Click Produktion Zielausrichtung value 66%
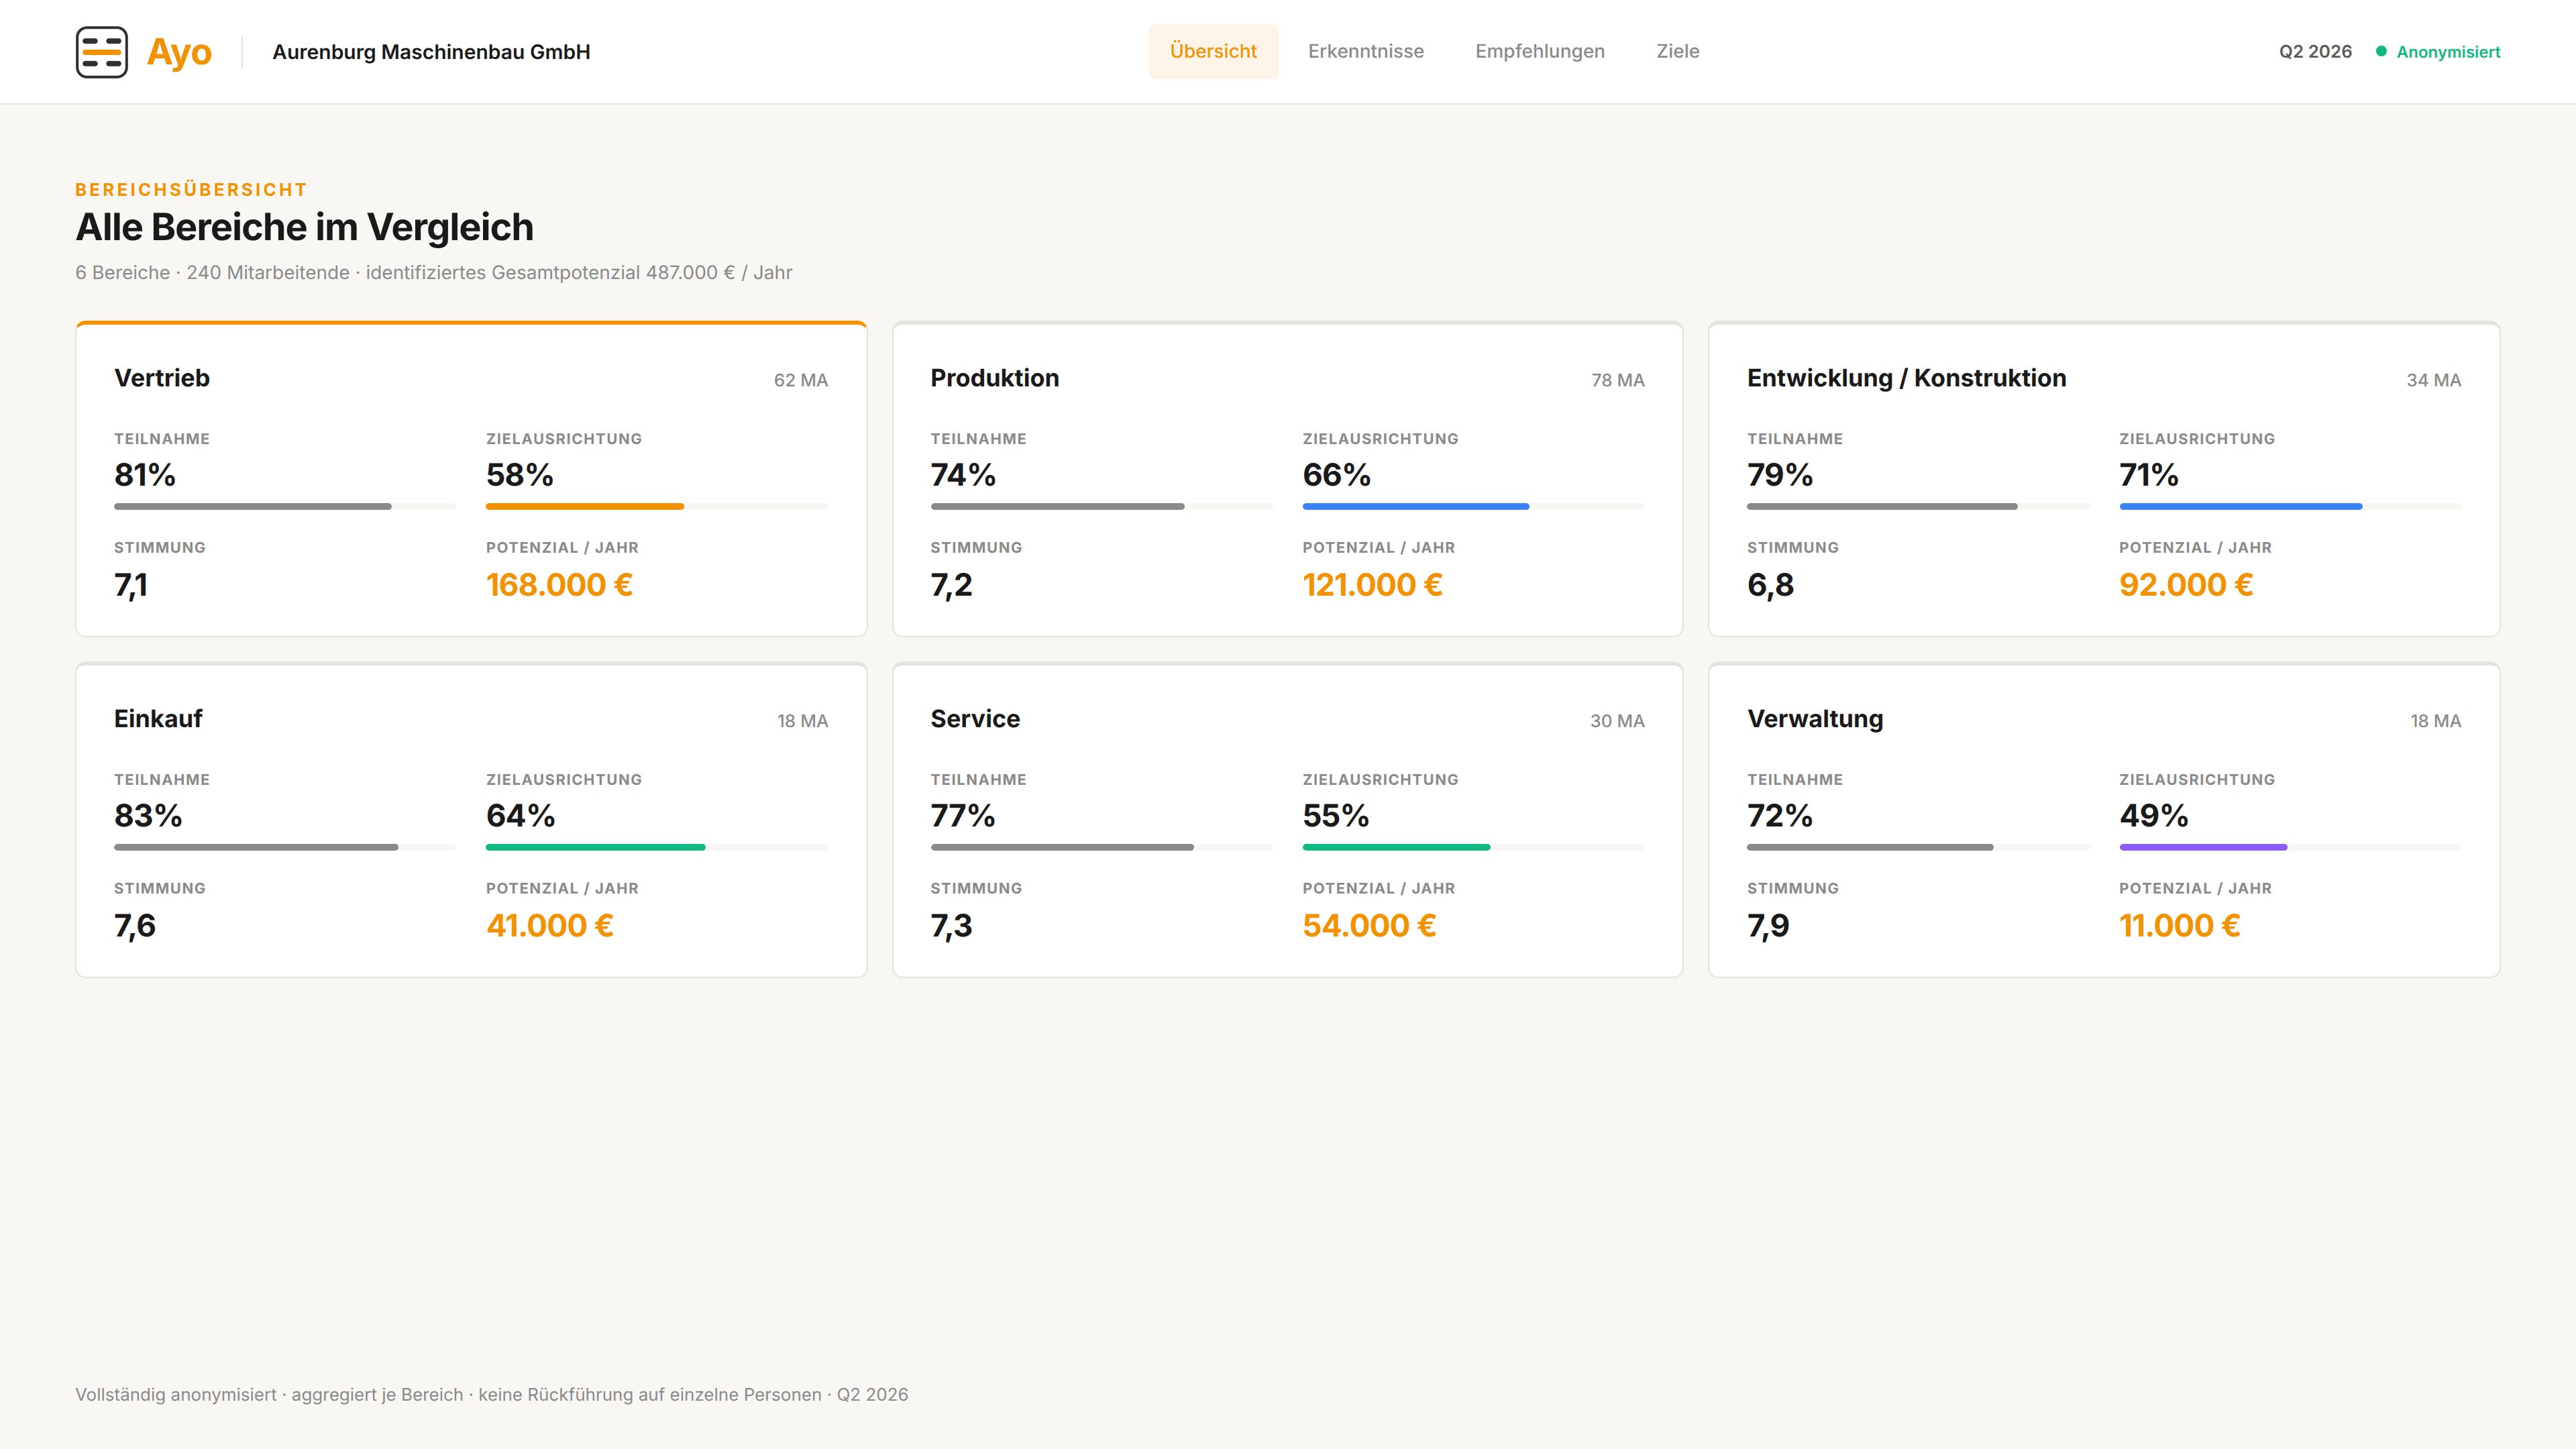The width and height of the screenshot is (2576, 1449). [1336, 475]
